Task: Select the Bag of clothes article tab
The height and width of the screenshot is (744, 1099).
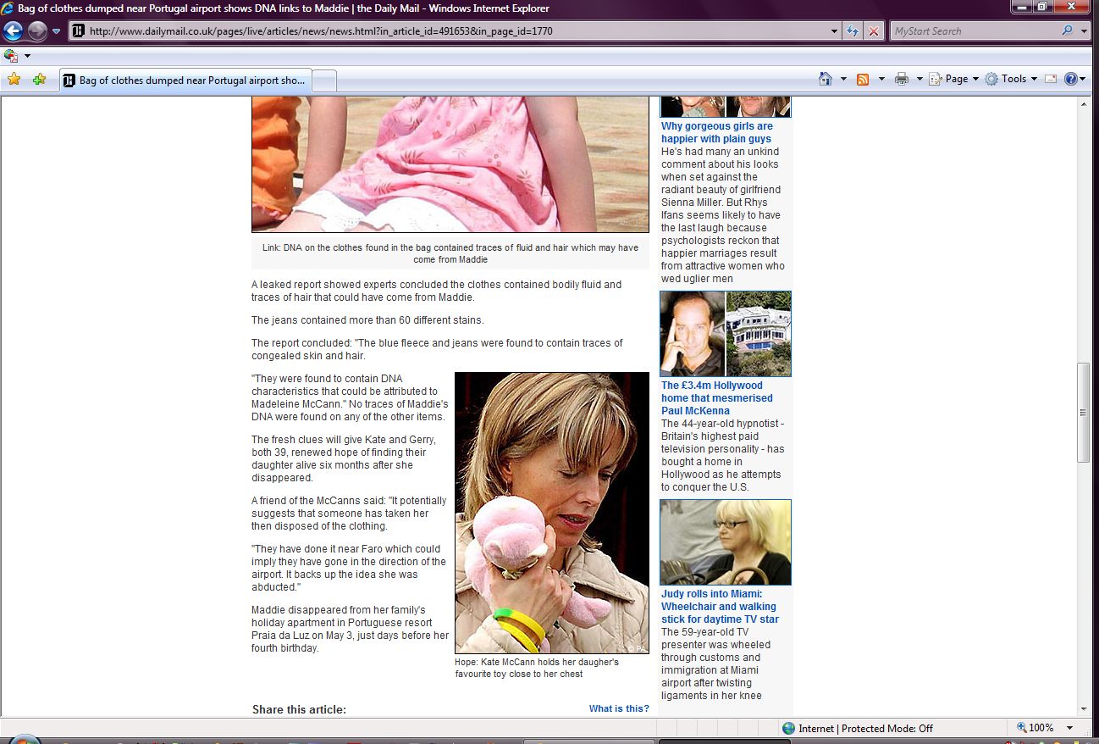Action: [x=186, y=81]
